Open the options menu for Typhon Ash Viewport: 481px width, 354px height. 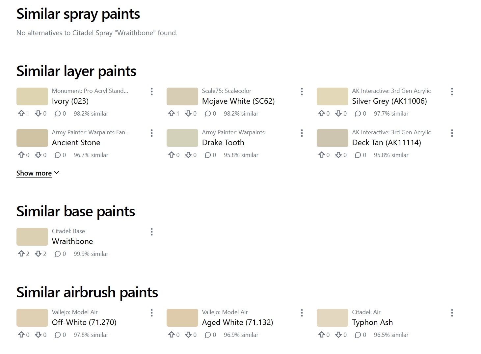[x=452, y=313]
